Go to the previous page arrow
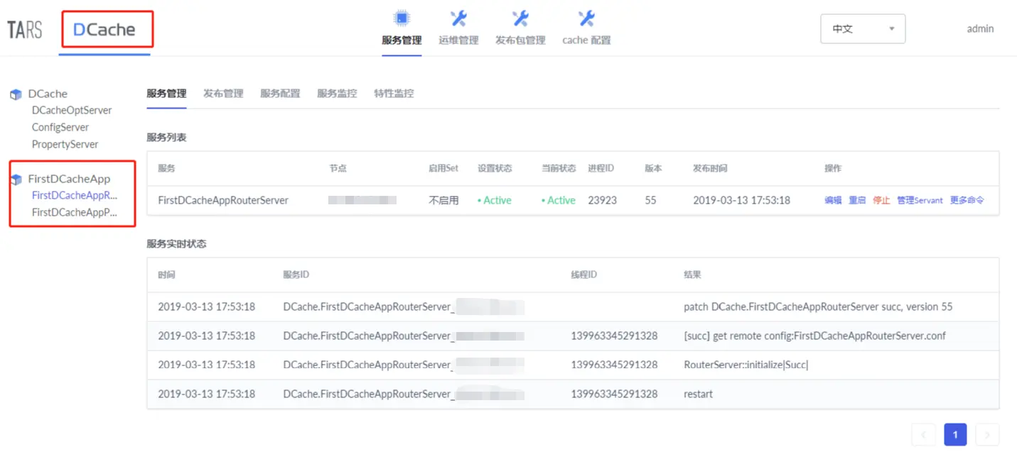The image size is (1017, 464). tap(923, 435)
